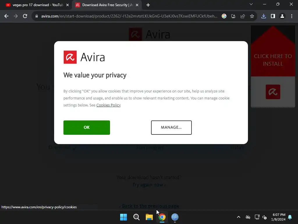Screen dimensions: 298x224
Task: Open the Windows Start menu
Action: point(123,217)
